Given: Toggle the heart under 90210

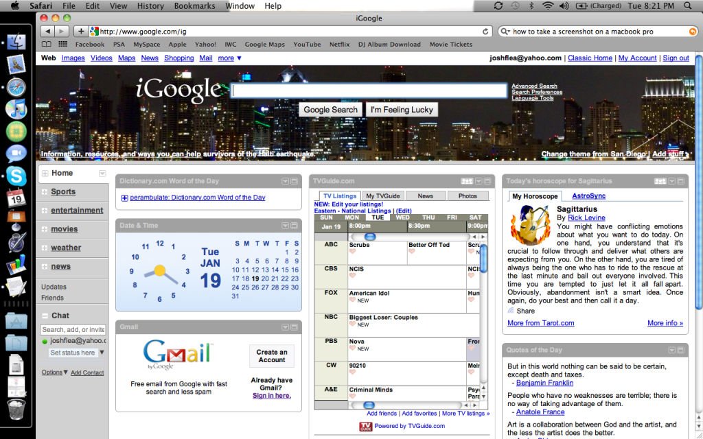Looking at the screenshot, I should coord(352,372).
